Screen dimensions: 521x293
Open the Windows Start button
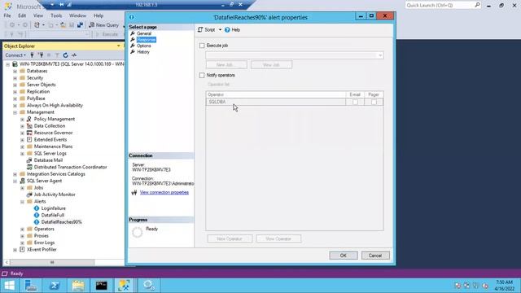(x=10, y=286)
